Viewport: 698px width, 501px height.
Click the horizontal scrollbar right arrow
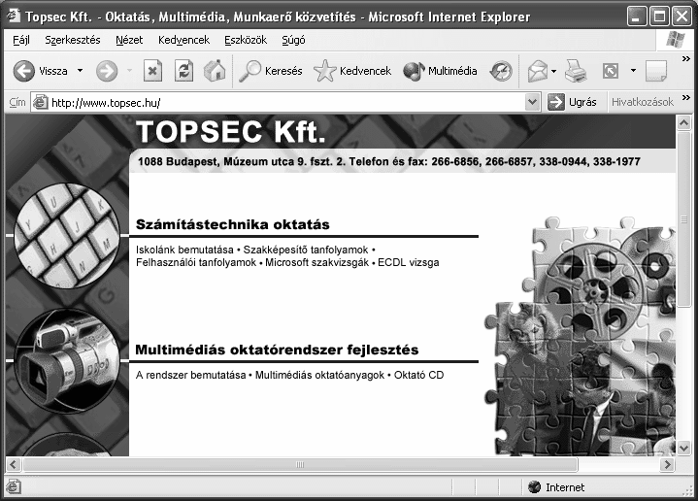(x=667, y=464)
